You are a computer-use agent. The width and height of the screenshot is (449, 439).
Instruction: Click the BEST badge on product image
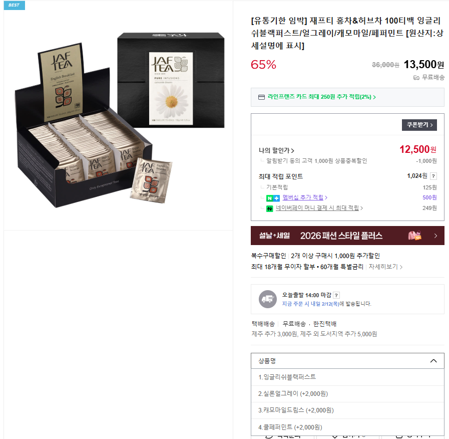[14, 5]
